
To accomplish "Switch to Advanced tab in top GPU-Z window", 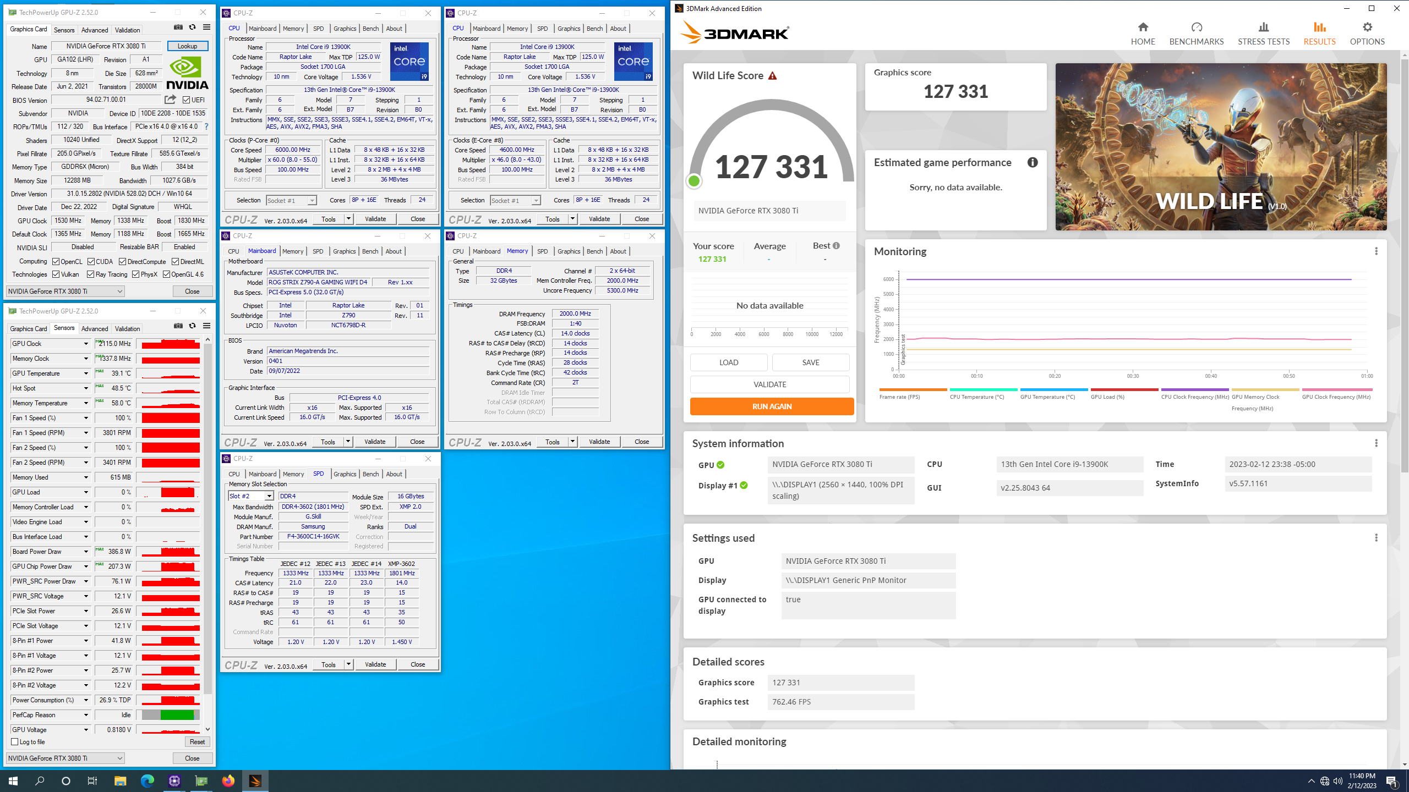I will (95, 30).
